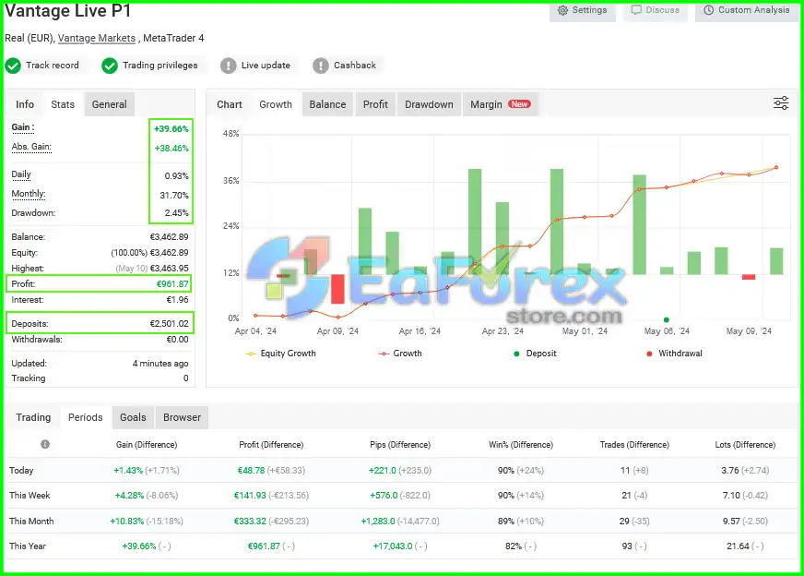This screenshot has height=576, width=804.
Task: Click the Abs. Gain label
Action: pyautogui.click(x=31, y=147)
